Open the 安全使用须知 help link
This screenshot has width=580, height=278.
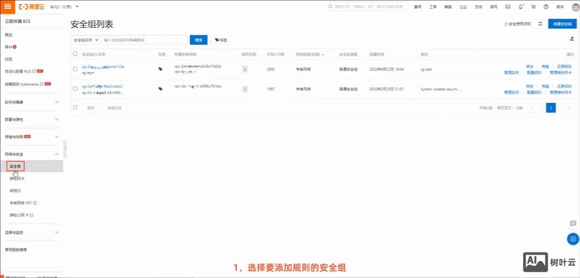pos(518,24)
